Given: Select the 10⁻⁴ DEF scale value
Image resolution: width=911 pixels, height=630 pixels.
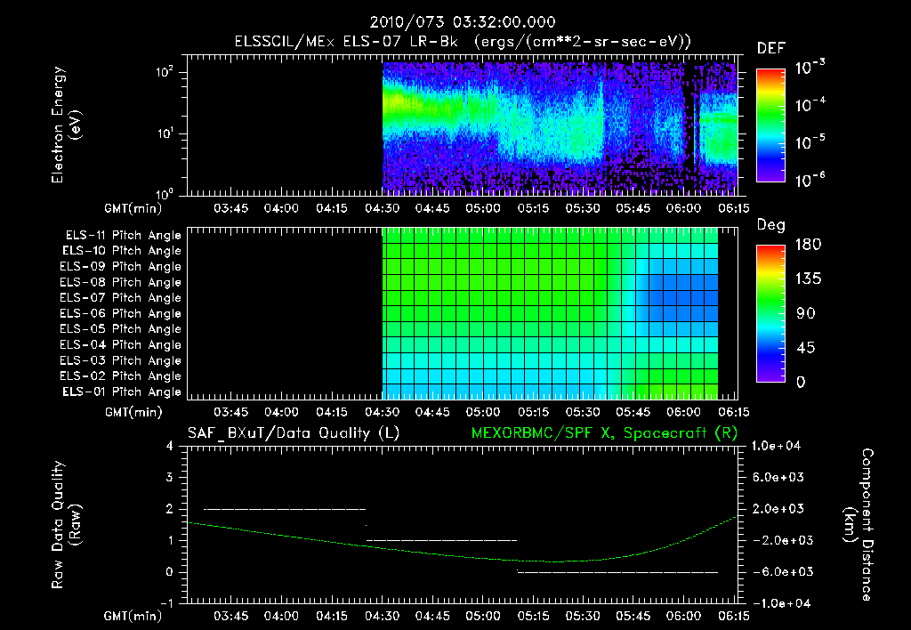Looking at the screenshot, I should pyautogui.click(x=810, y=105).
